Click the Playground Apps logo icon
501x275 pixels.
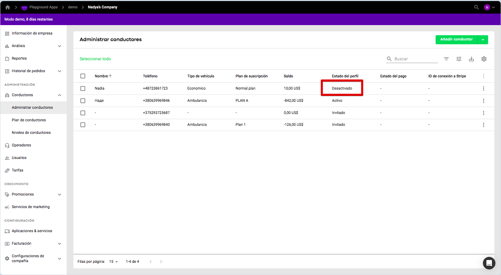(24, 7)
